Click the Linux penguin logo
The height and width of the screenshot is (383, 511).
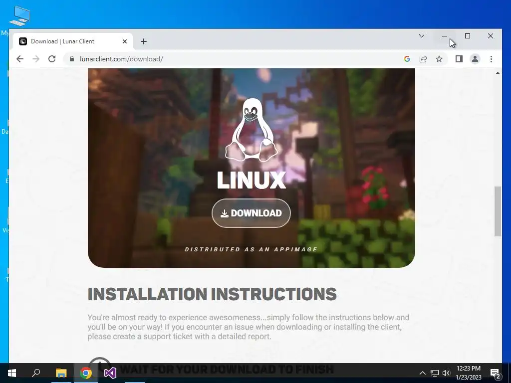point(251,130)
